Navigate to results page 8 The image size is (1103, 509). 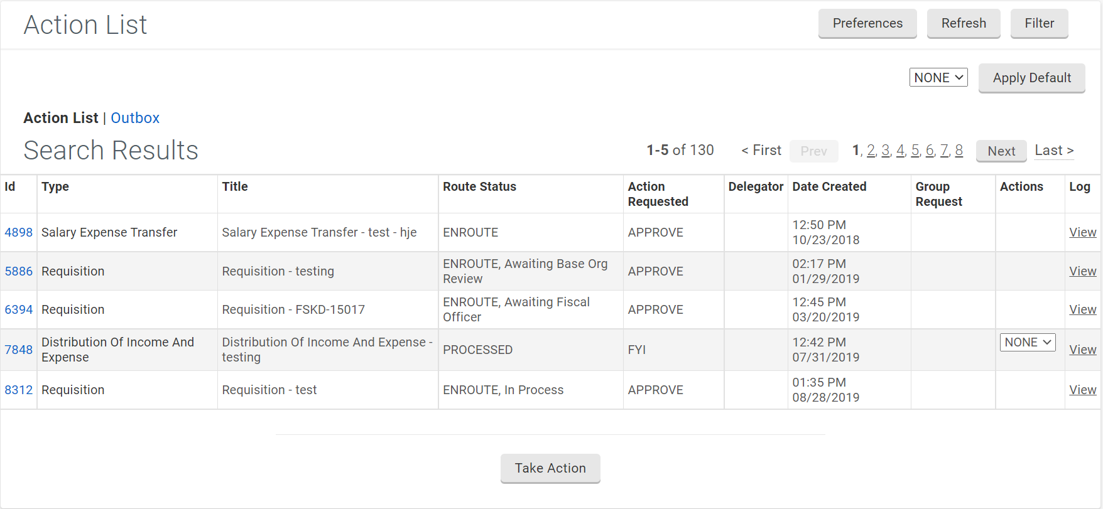(x=959, y=151)
